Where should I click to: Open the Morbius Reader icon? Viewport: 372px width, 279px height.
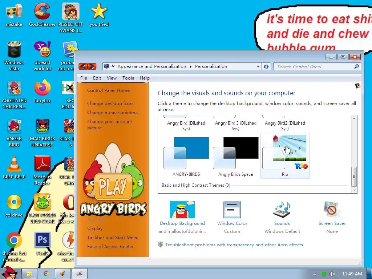(42, 170)
